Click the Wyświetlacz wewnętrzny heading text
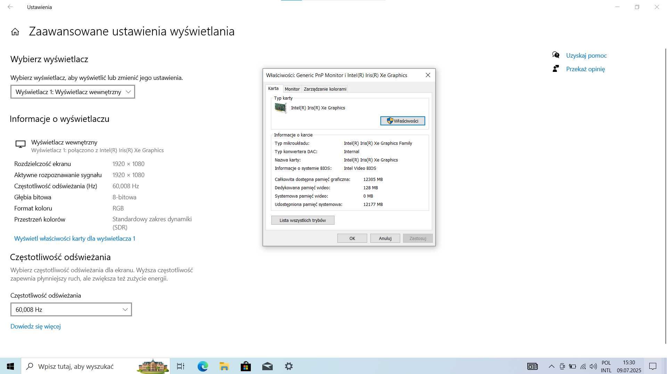Screen dimensions: 667x374 64,142
